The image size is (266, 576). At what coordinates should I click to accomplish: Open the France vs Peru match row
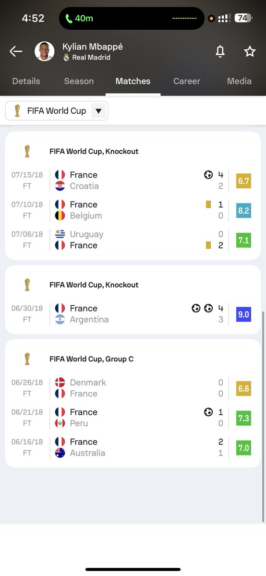tap(133, 418)
